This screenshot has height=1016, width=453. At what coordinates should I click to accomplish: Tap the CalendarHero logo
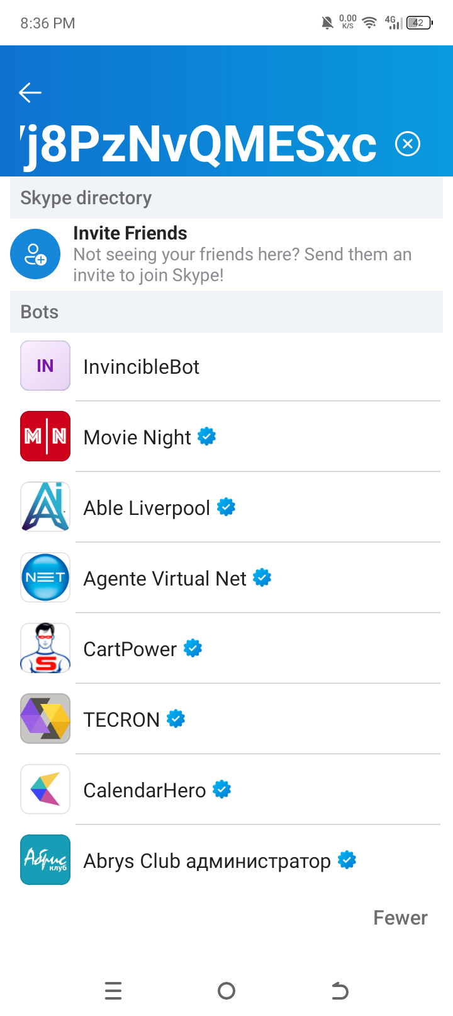click(x=45, y=789)
